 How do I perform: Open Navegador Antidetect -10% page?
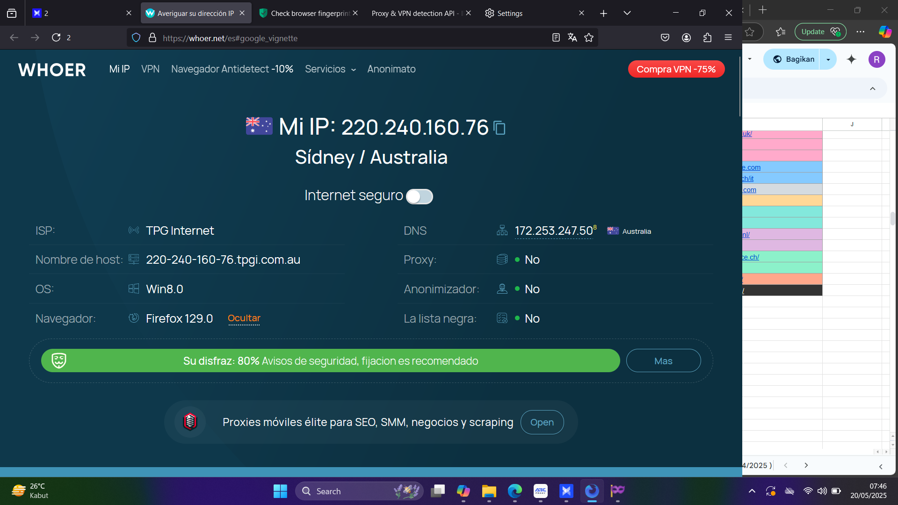232,69
